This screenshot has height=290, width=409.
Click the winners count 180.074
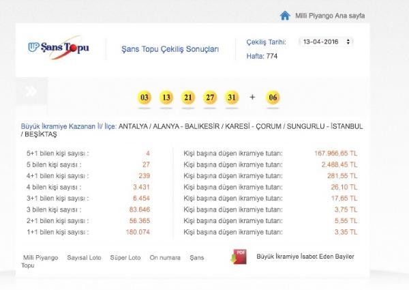[138, 232]
